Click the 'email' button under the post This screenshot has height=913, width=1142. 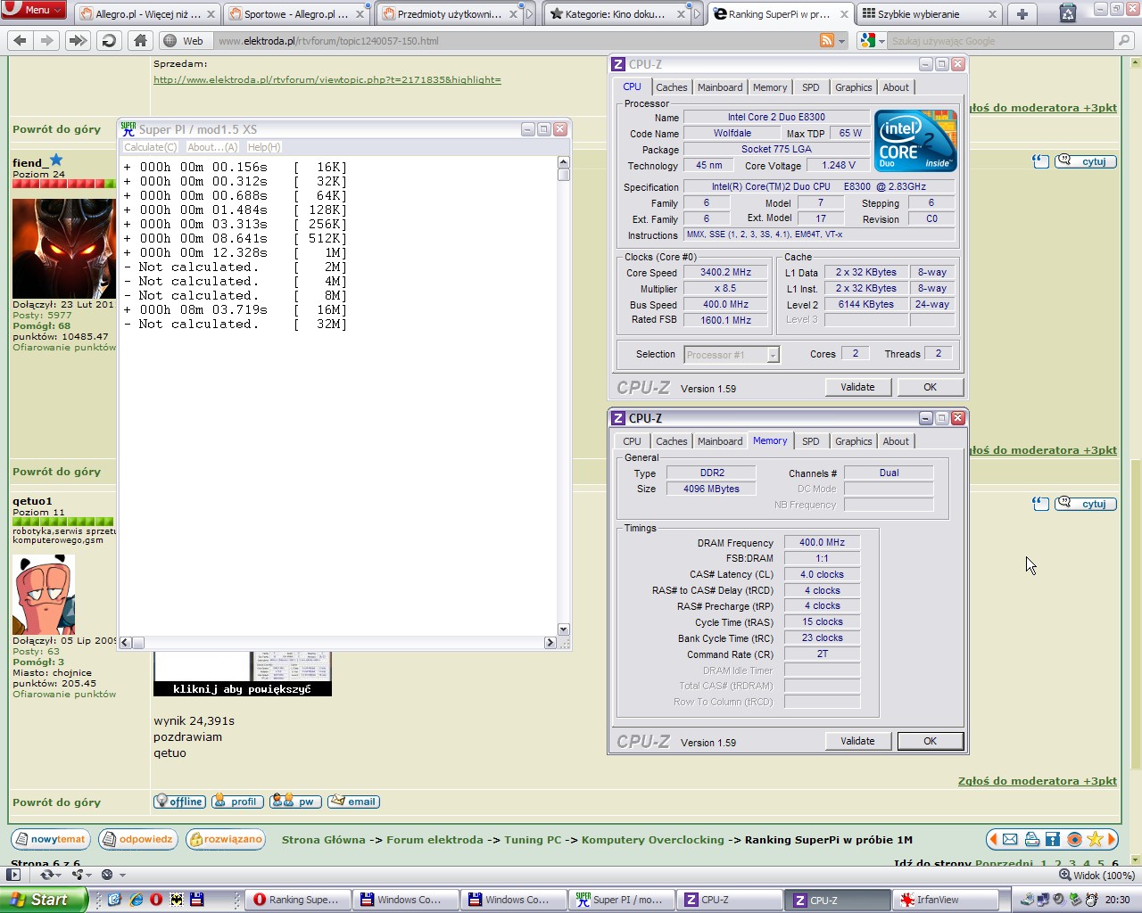(x=353, y=802)
